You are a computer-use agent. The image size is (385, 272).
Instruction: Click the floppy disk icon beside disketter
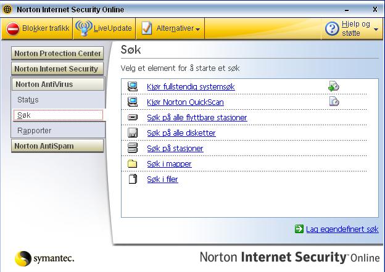point(133,133)
